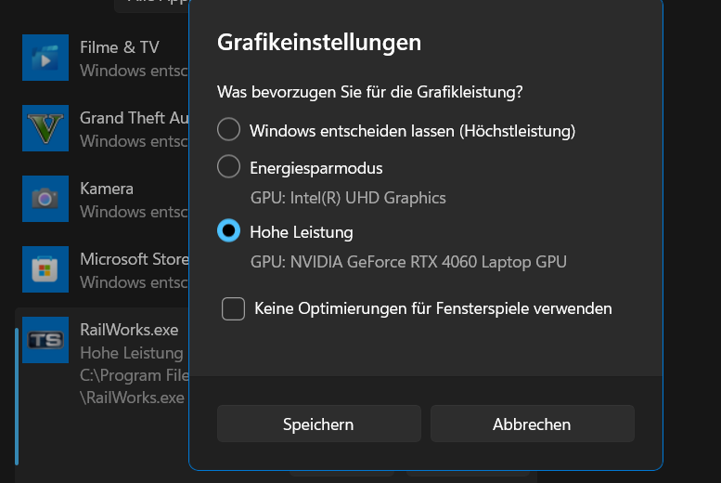Screen dimensions: 721x483
Task: Click the Grand Theft Auto entry name
Action: (135, 118)
